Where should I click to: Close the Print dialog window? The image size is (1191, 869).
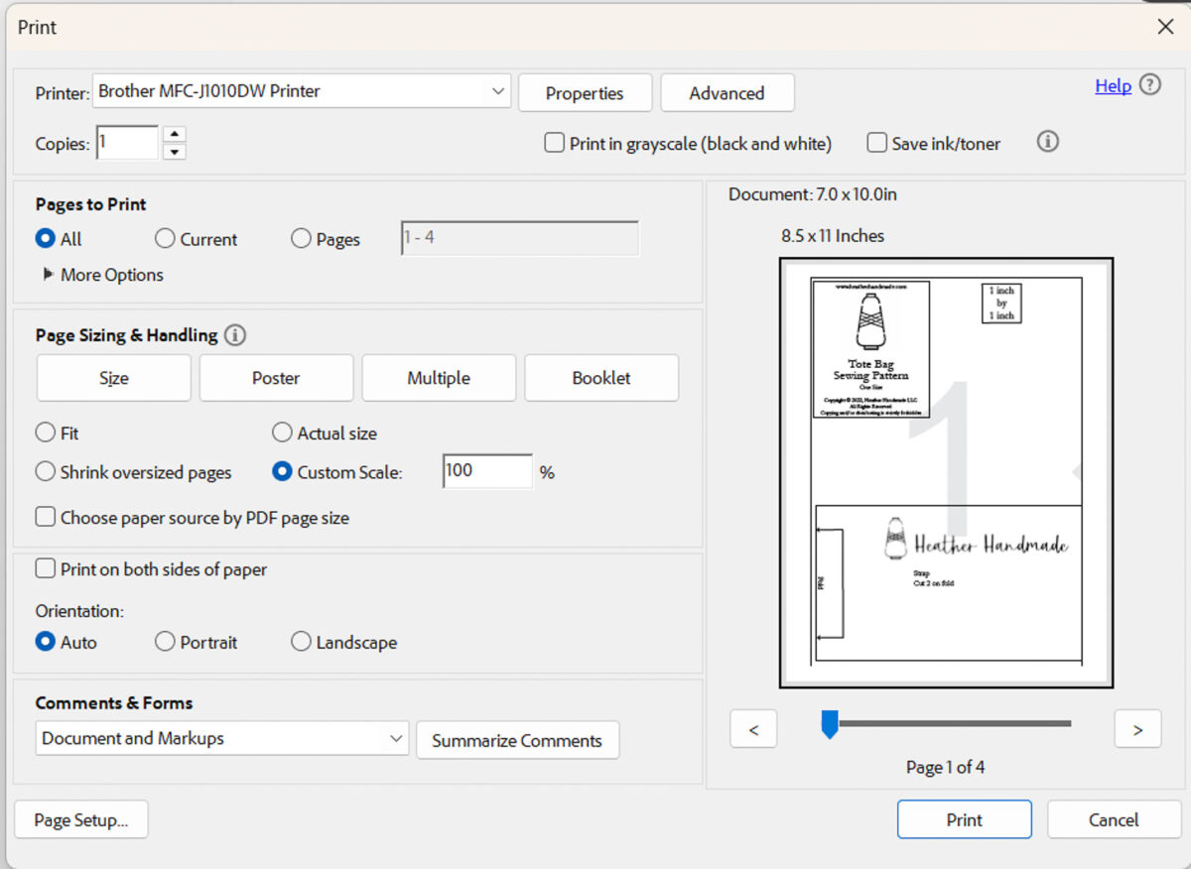tap(1166, 27)
